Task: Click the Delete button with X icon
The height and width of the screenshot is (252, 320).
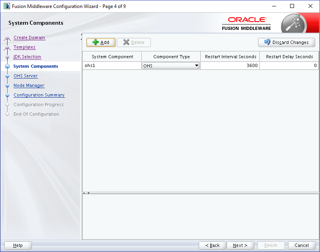Action: (x=134, y=42)
